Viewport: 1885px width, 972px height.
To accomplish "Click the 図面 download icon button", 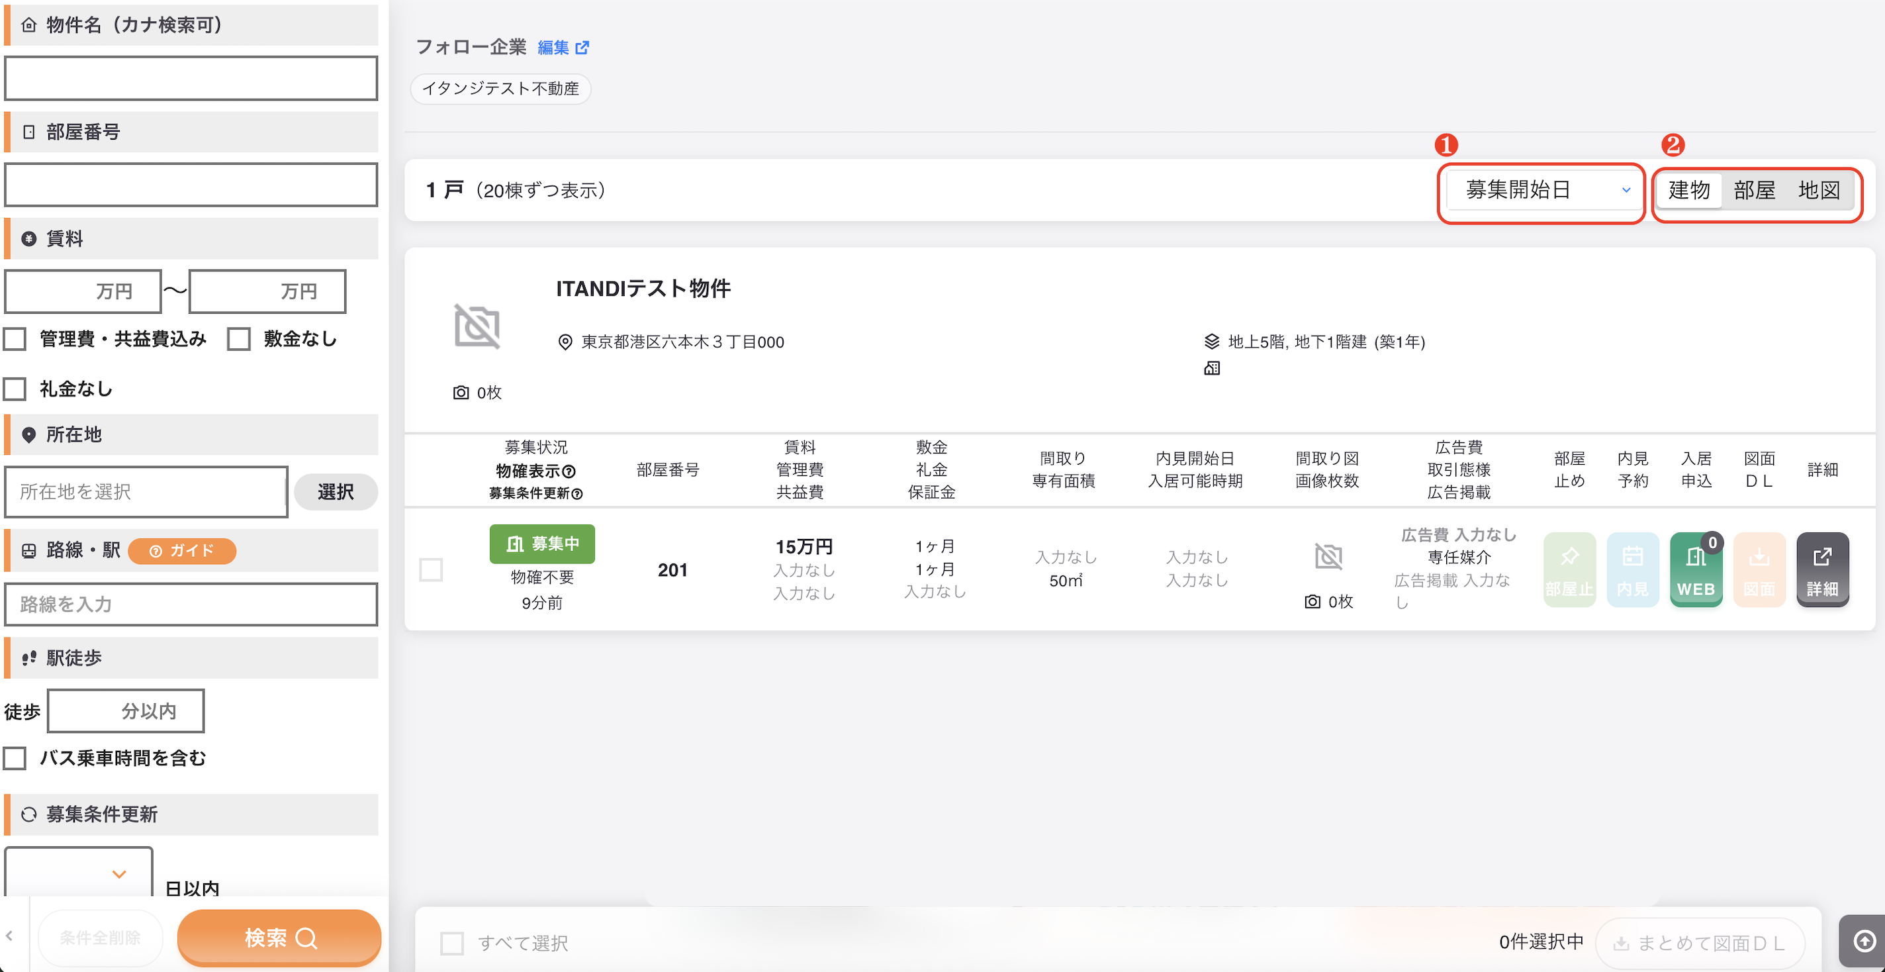I will 1759,569.
